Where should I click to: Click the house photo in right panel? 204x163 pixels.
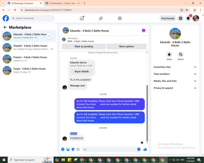(175, 33)
